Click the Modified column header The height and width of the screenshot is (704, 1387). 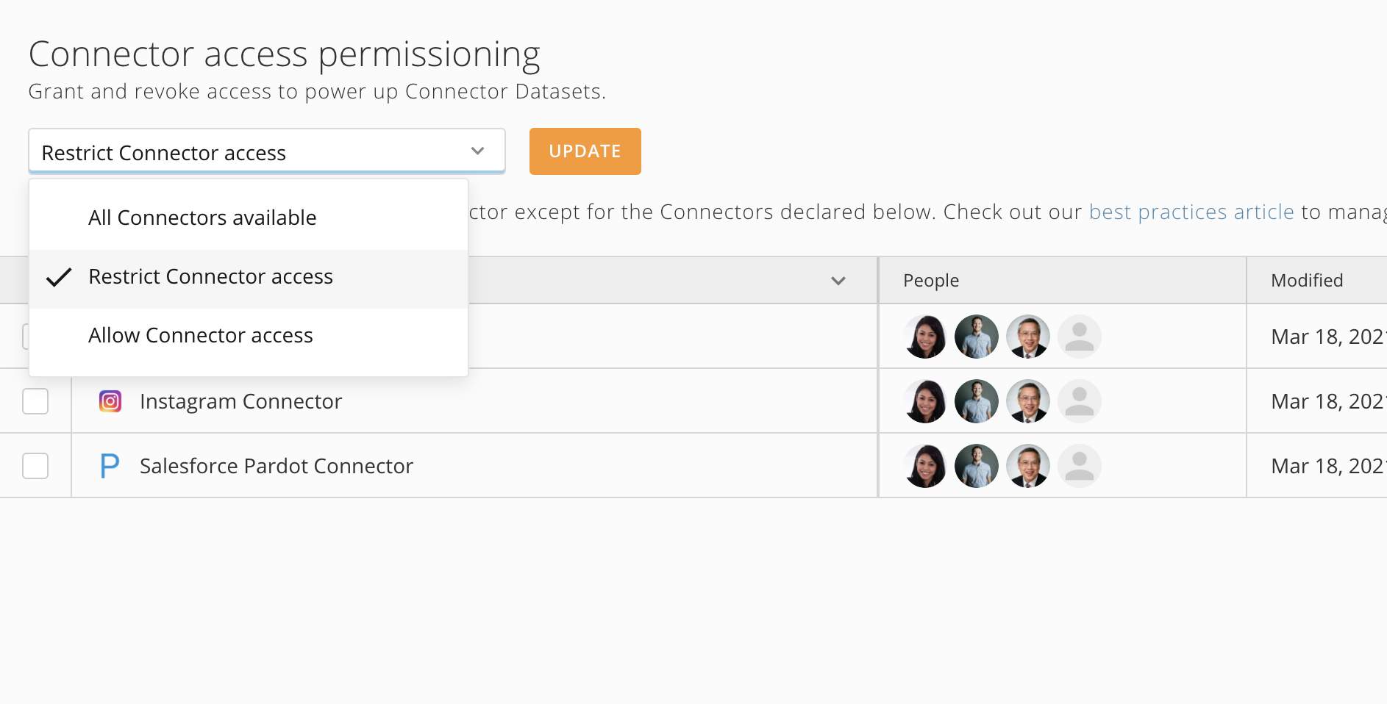click(1307, 280)
